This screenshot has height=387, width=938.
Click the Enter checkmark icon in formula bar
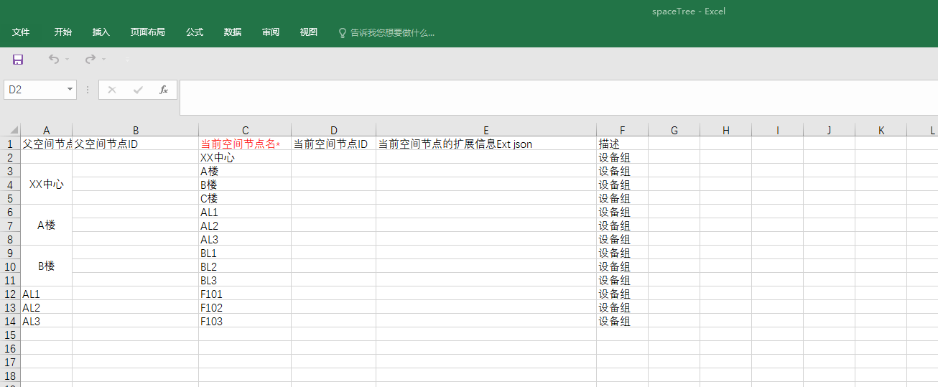click(x=138, y=90)
